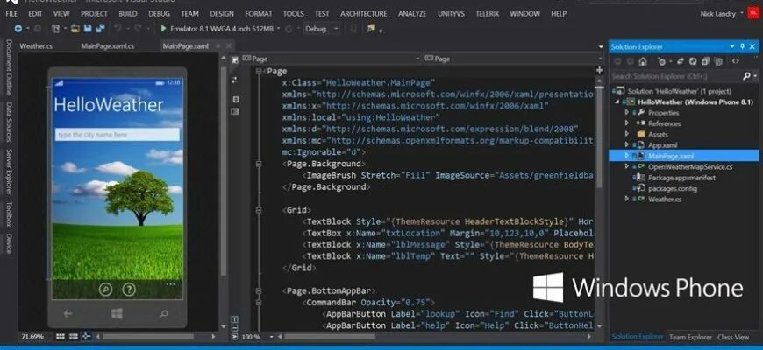Click the New Project toolbar icon
Image resolution: width=763 pixels, height=350 pixels.
click(55, 29)
